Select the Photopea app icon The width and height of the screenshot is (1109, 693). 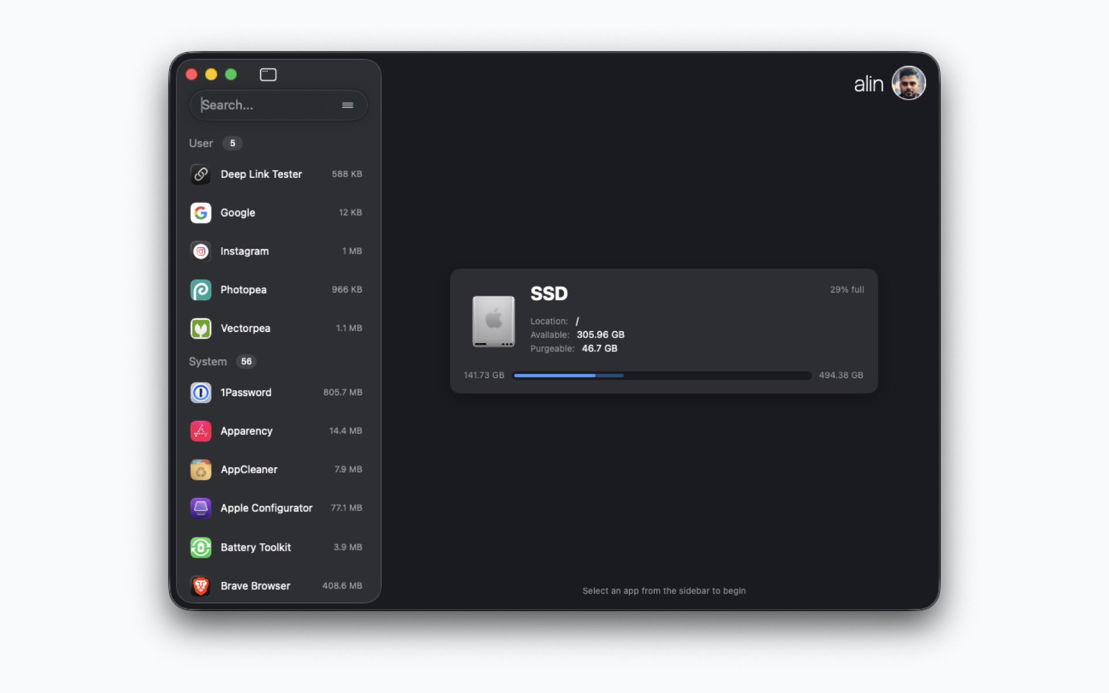pos(200,290)
